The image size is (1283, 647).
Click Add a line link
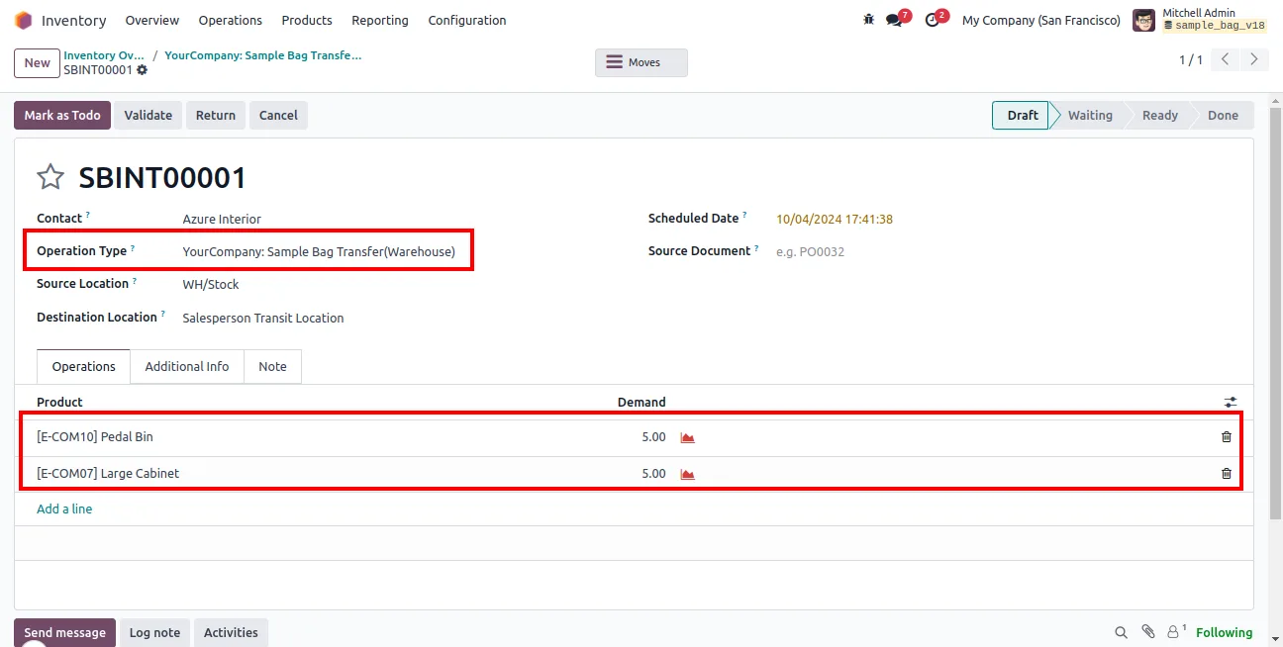64,508
